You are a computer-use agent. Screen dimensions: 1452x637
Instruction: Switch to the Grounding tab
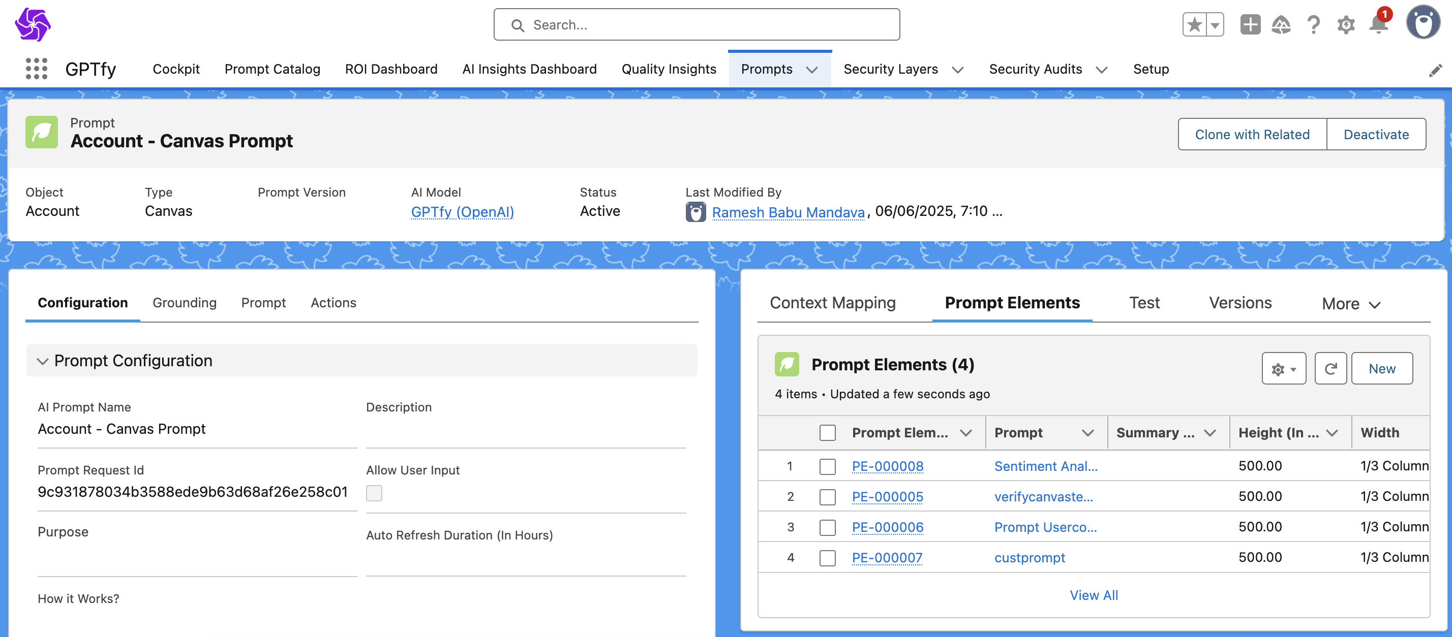click(185, 303)
